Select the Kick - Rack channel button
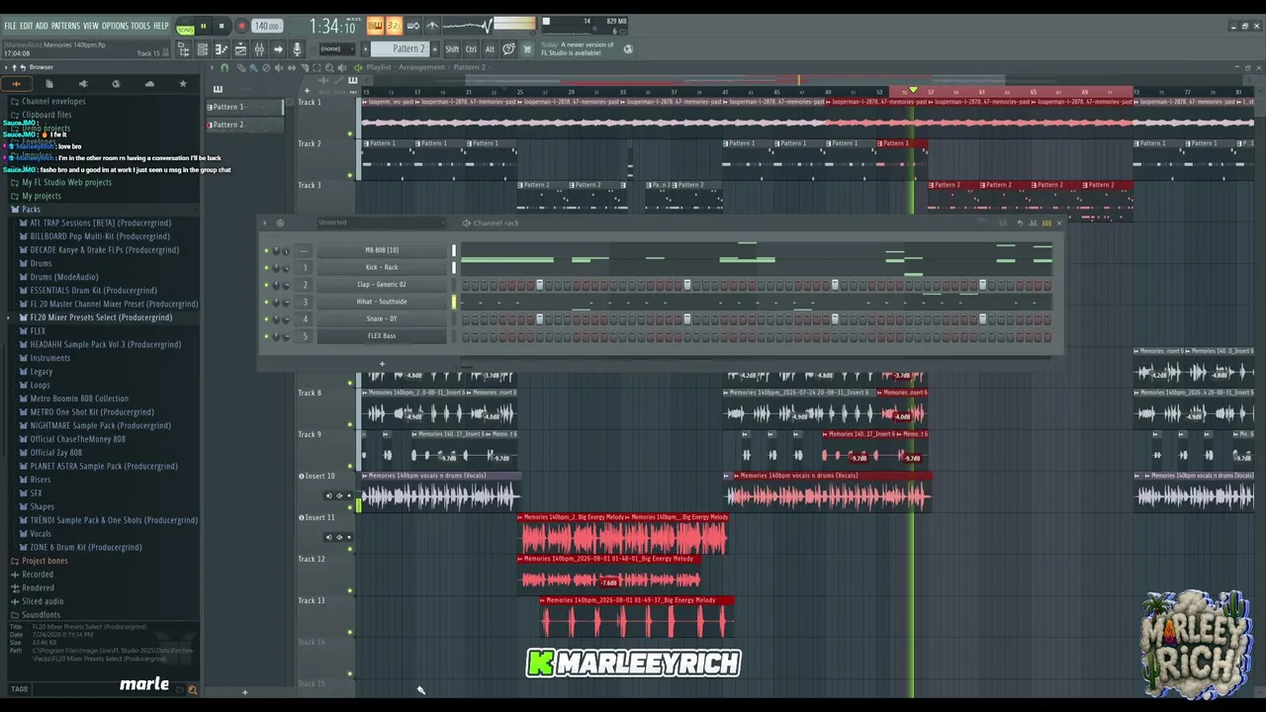Image resolution: width=1266 pixels, height=712 pixels. 382,268
